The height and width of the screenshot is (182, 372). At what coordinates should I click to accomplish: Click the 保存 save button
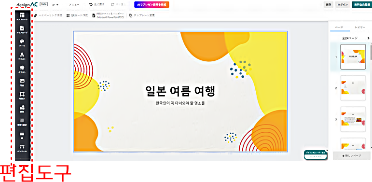329,5
